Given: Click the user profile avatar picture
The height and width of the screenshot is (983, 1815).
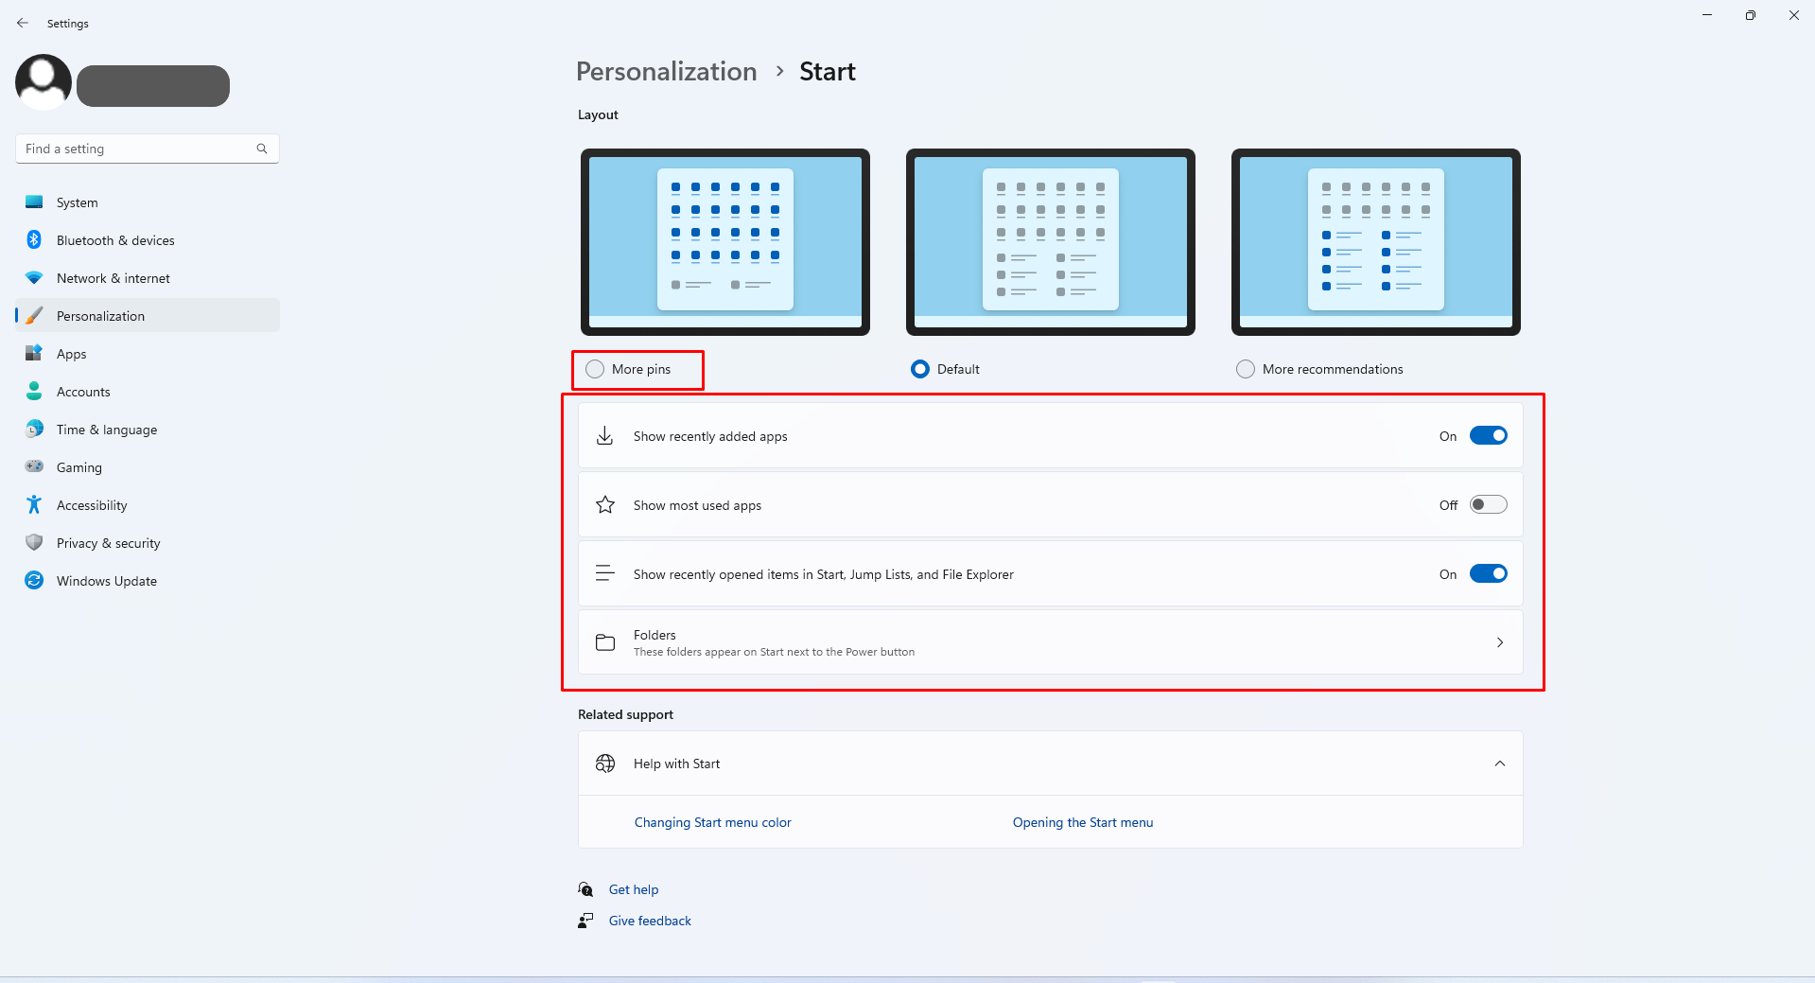Looking at the screenshot, I should pyautogui.click(x=44, y=82).
